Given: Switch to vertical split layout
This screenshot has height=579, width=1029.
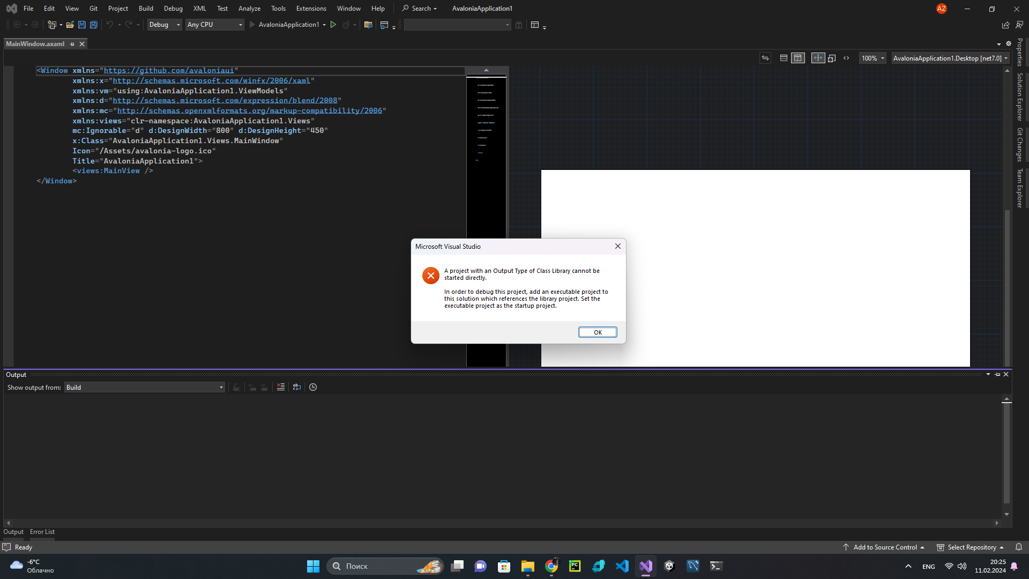Looking at the screenshot, I should tap(798, 58).
